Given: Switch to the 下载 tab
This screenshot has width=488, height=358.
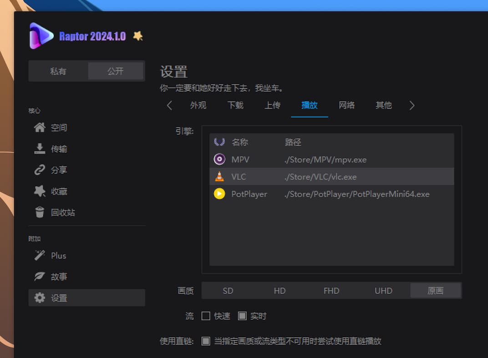Looking at the screenshot, I should (235, 106).
